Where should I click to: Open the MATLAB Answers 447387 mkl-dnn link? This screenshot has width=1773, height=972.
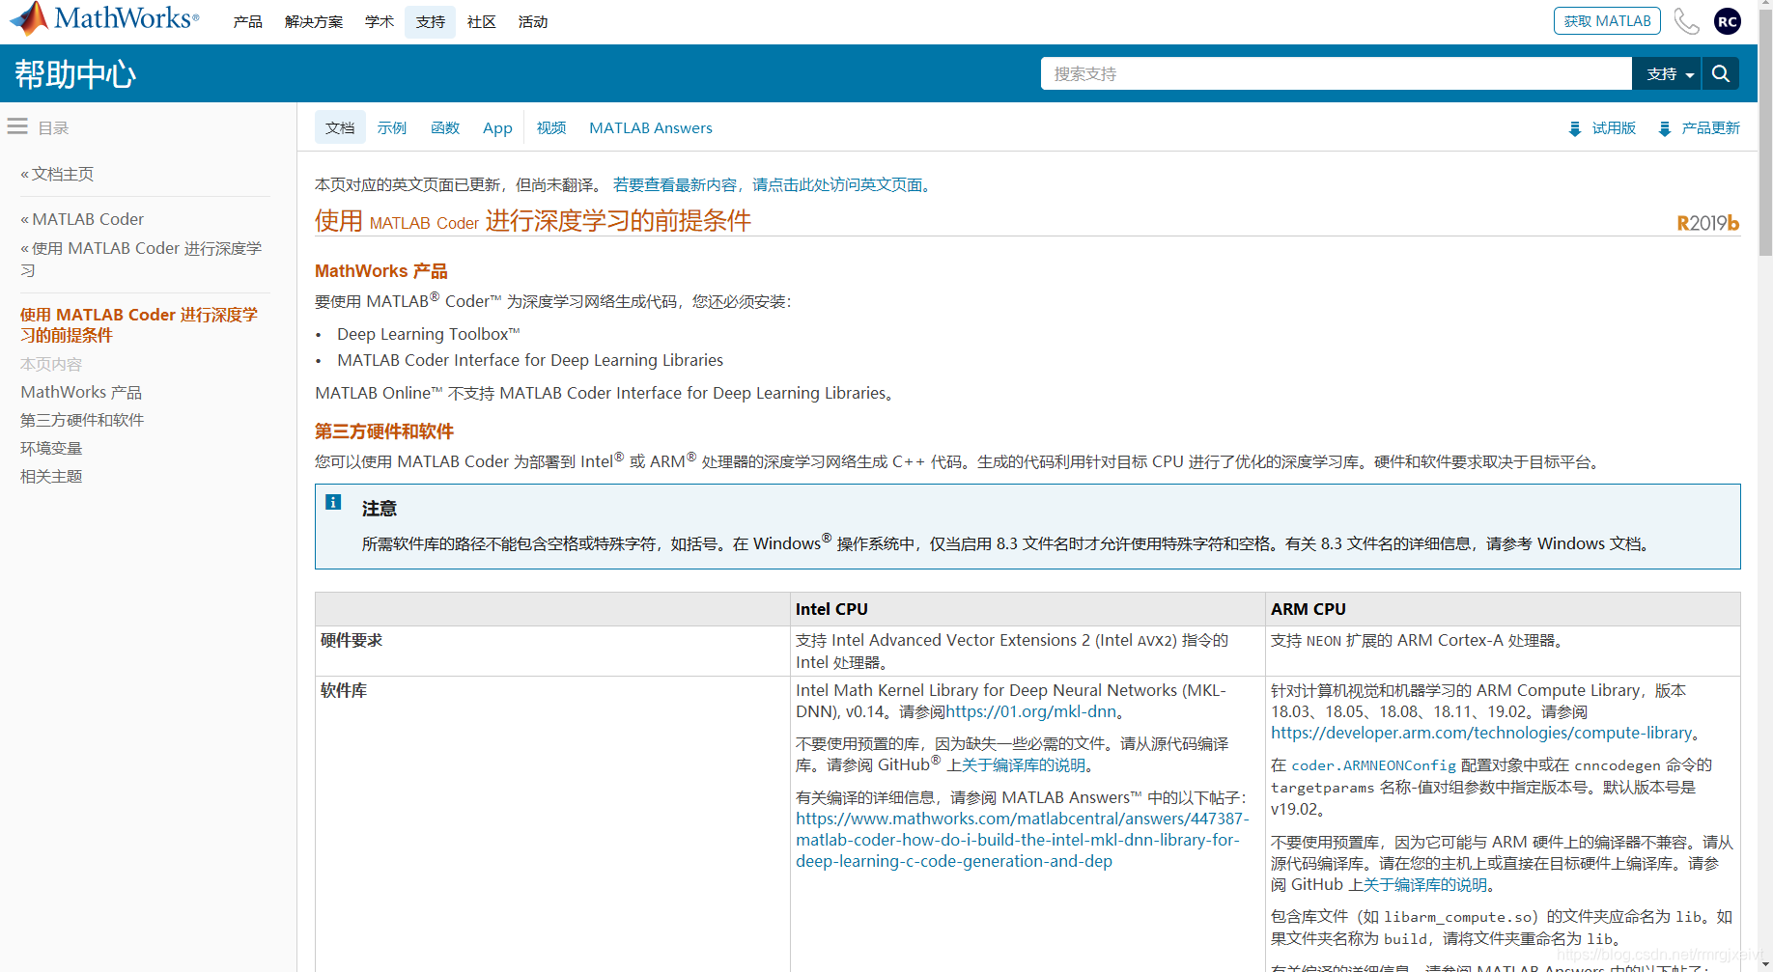[x=1023, y=840]
